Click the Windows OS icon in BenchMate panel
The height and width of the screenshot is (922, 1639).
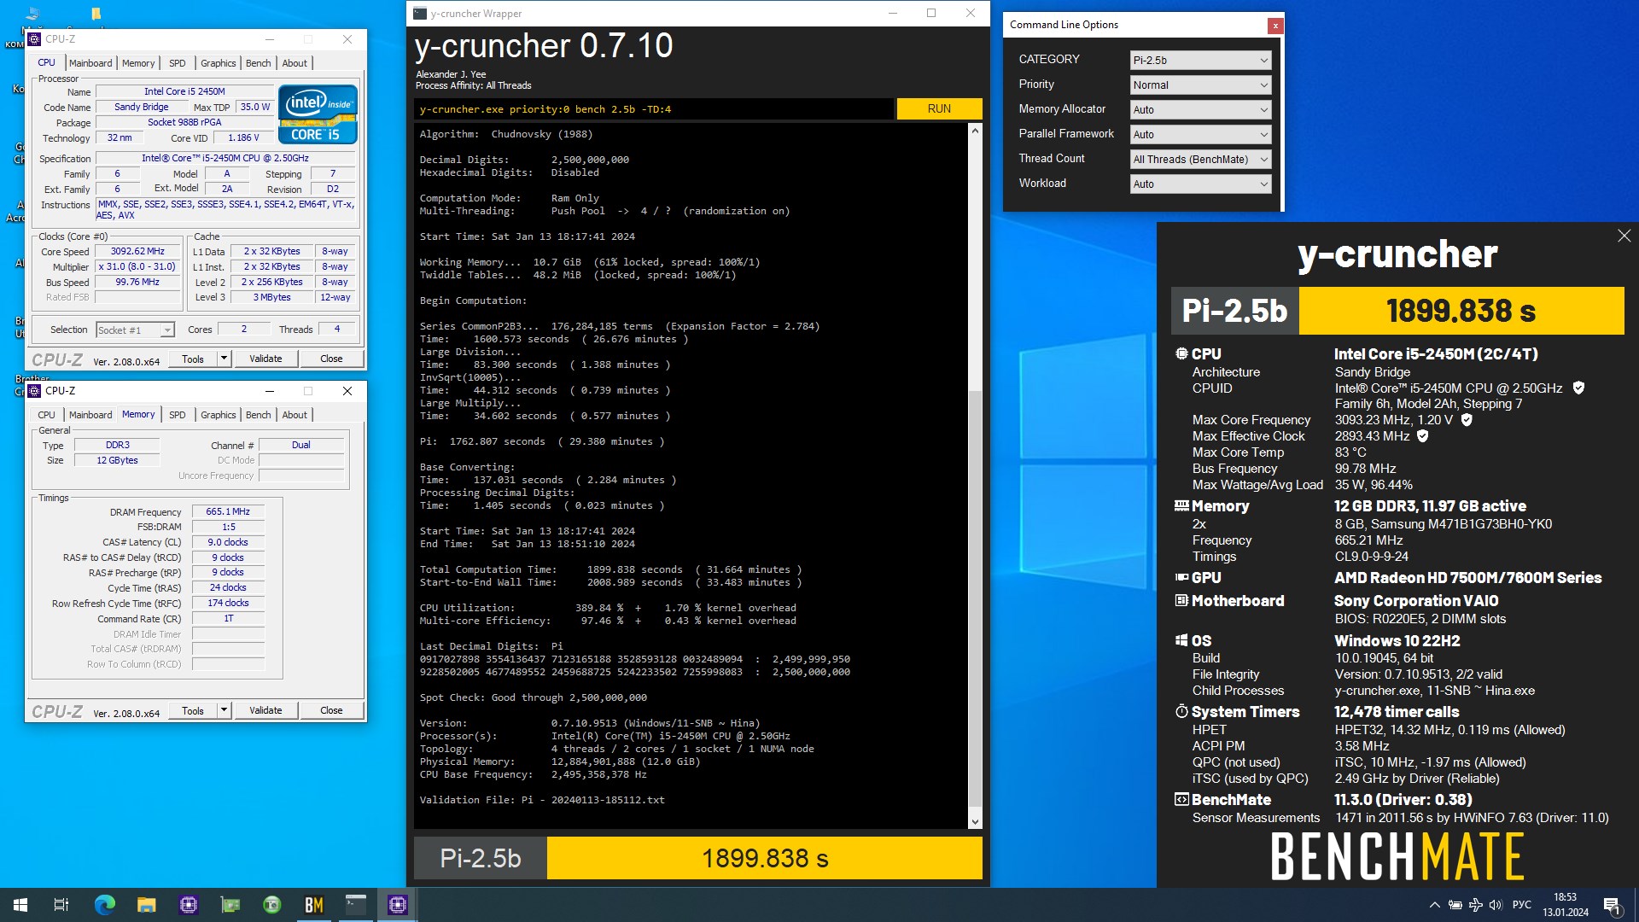pyautogui.click(x=1181, y=640)
